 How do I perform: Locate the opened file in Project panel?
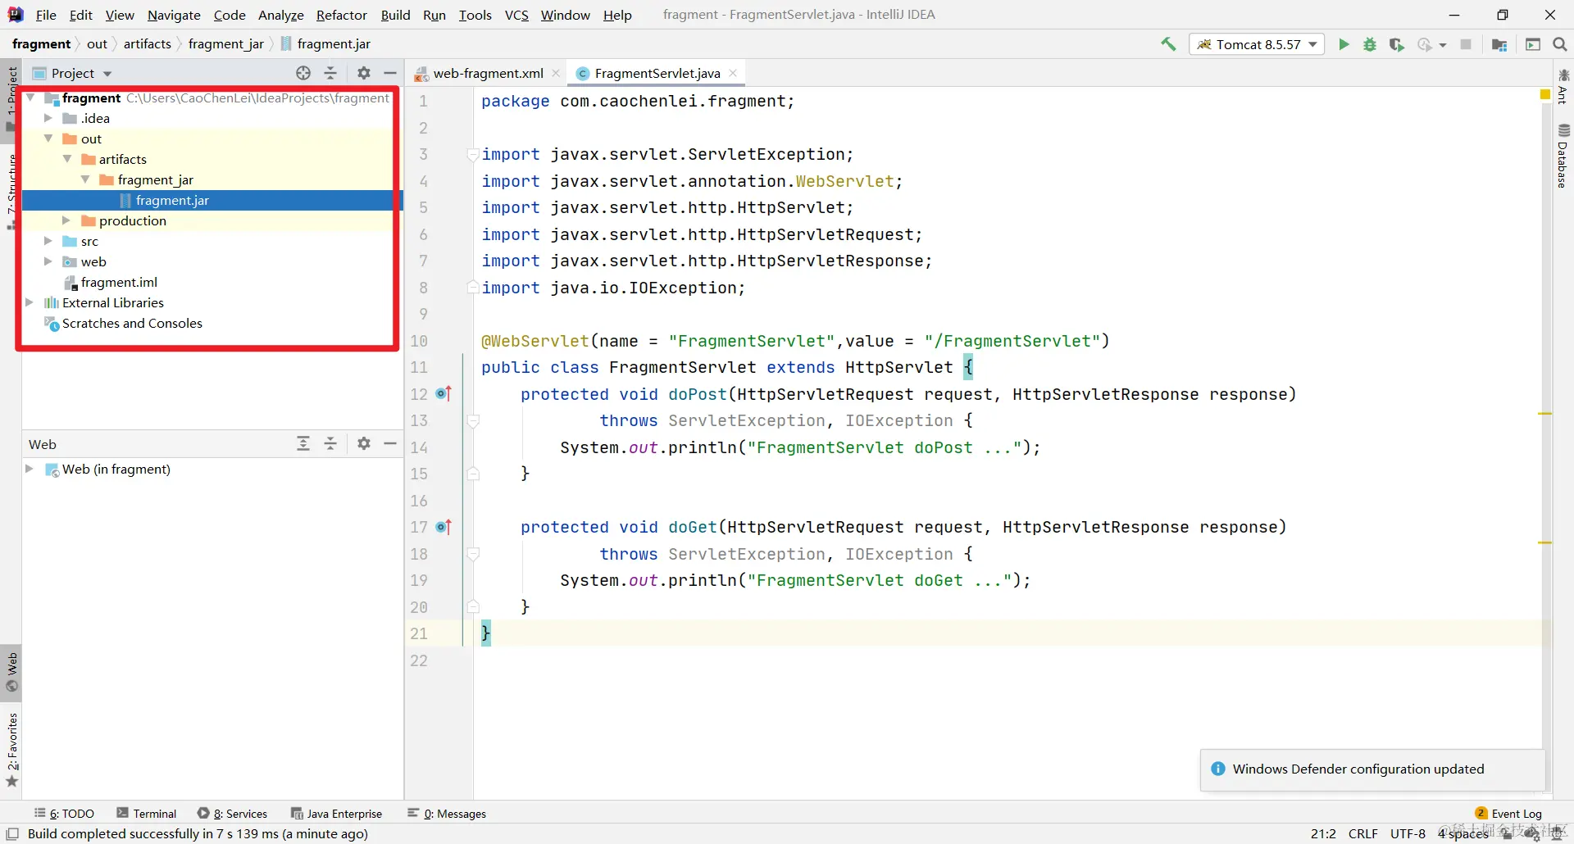(x=303, y=73)
